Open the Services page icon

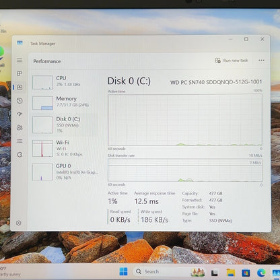tap(20, 155)
